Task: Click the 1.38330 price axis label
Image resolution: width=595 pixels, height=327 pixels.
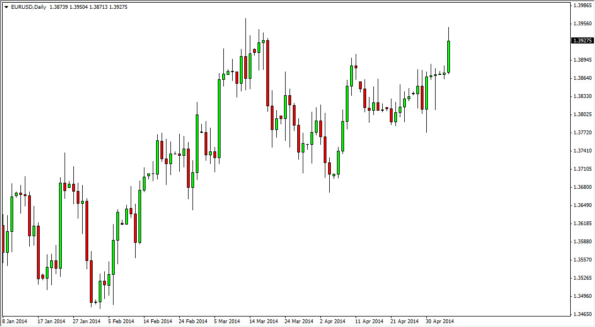Action: (x=583, y=96)
